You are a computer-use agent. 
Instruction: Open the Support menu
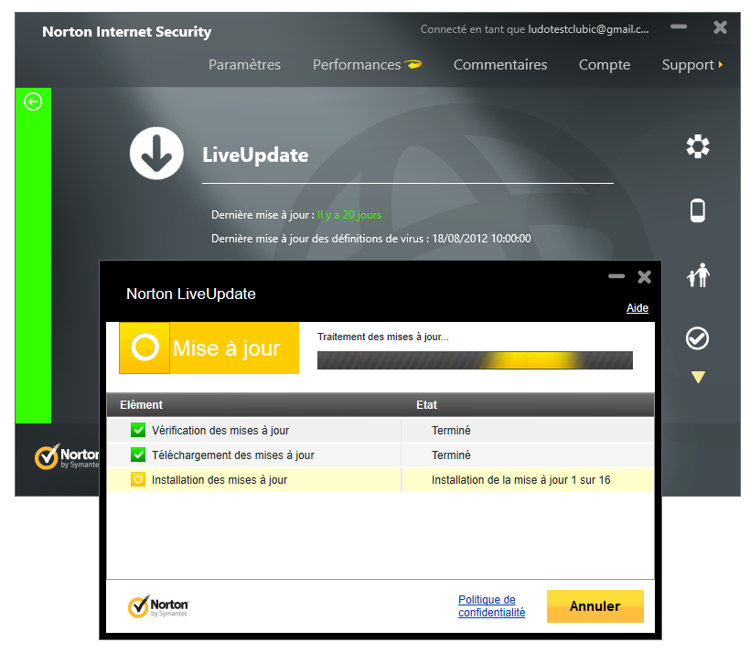click(x=688, y=65)
